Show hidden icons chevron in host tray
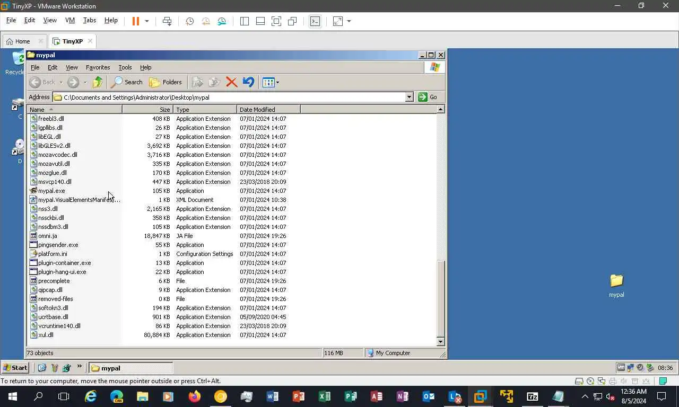This screenshot has width=679, height=407. coord(585,396)
